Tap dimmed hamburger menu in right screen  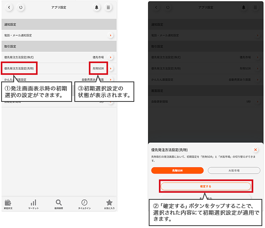(x=255, y=7)
